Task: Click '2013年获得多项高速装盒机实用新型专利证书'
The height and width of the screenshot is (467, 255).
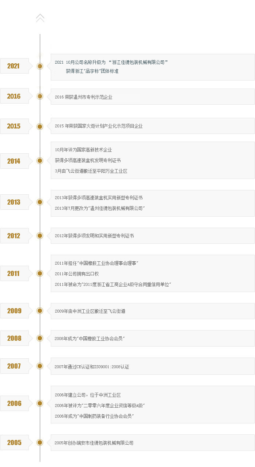Action: point(99,198)
